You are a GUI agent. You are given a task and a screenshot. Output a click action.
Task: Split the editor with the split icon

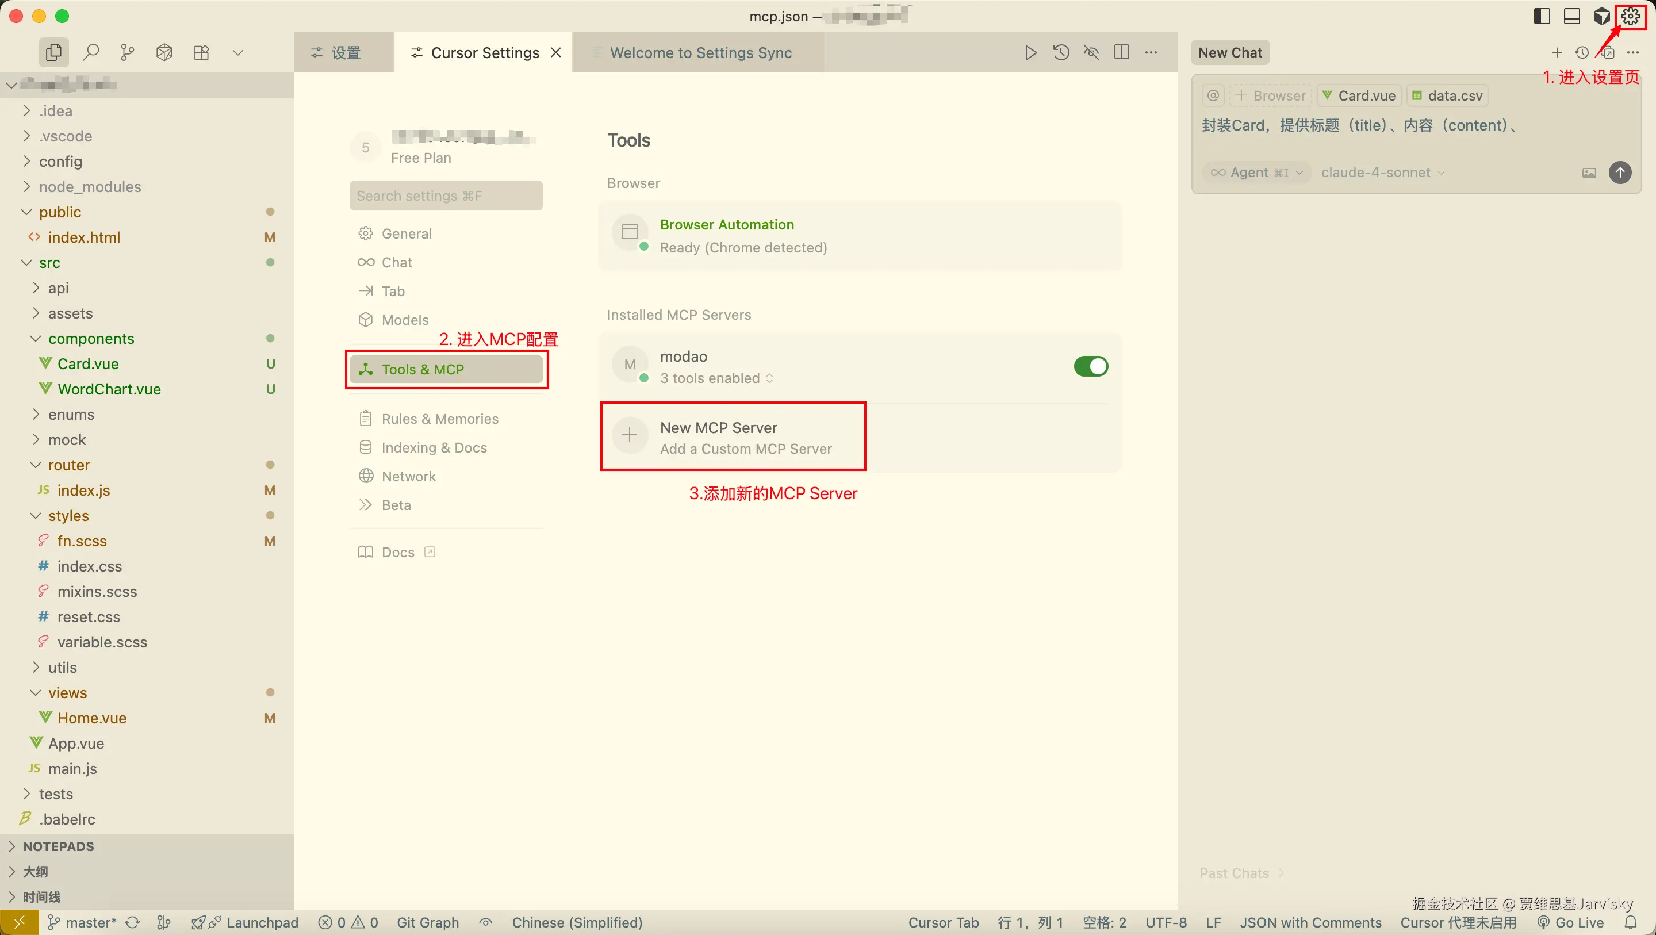point(1122,53)
